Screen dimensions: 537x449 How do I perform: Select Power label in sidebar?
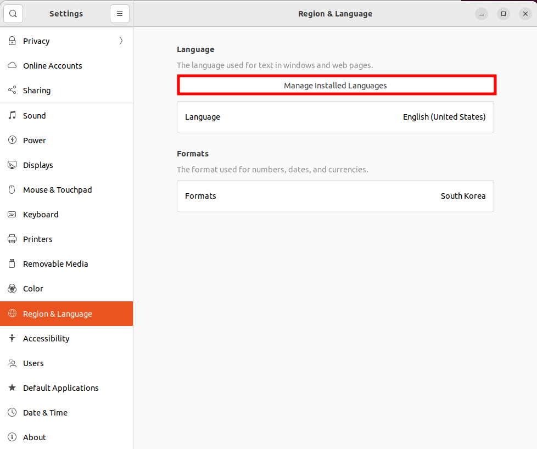[x=34, y=141]
